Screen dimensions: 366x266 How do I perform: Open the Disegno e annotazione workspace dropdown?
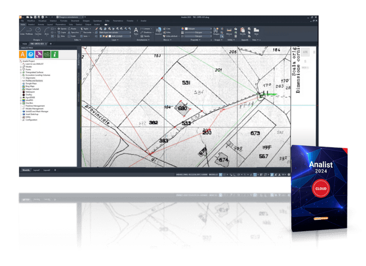click(x=70, y=17)
